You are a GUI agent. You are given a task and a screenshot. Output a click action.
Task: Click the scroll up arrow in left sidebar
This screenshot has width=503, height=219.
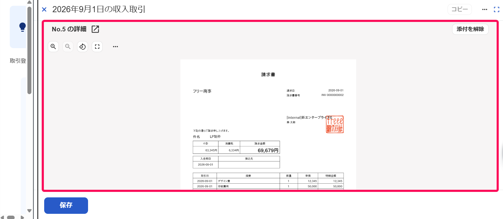coord(30,2)
